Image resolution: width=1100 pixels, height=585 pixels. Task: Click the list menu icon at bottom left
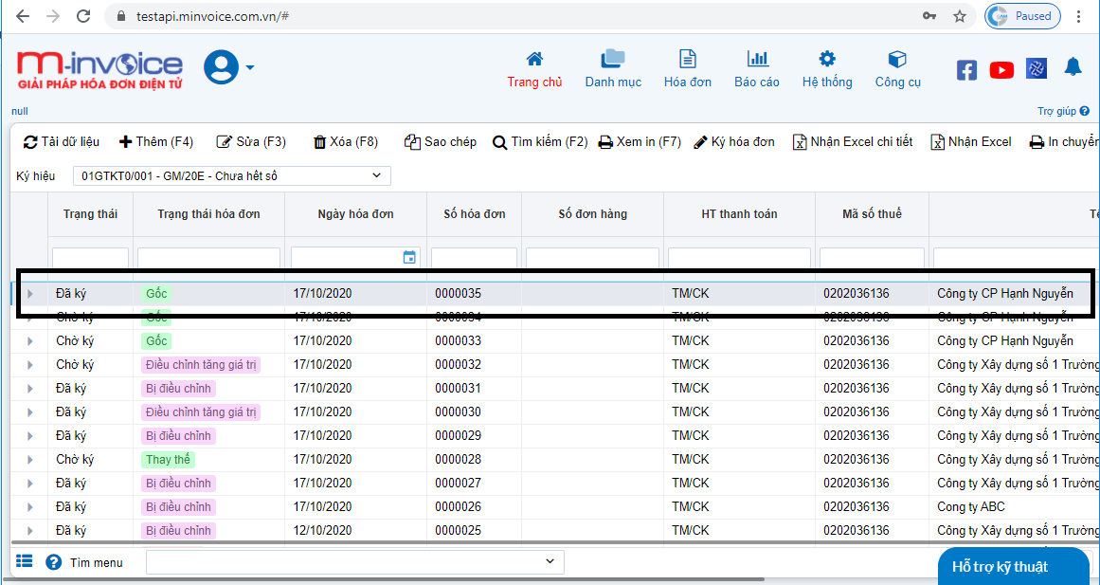[25, 561]
